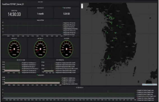
Task: Toggle the Warehouse Available memory legend entry
Action: pos(70,84)
